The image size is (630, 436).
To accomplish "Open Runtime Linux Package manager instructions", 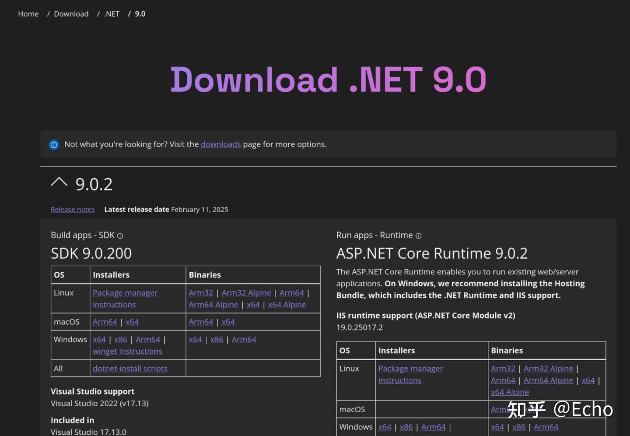I will (x=411, y=375).
